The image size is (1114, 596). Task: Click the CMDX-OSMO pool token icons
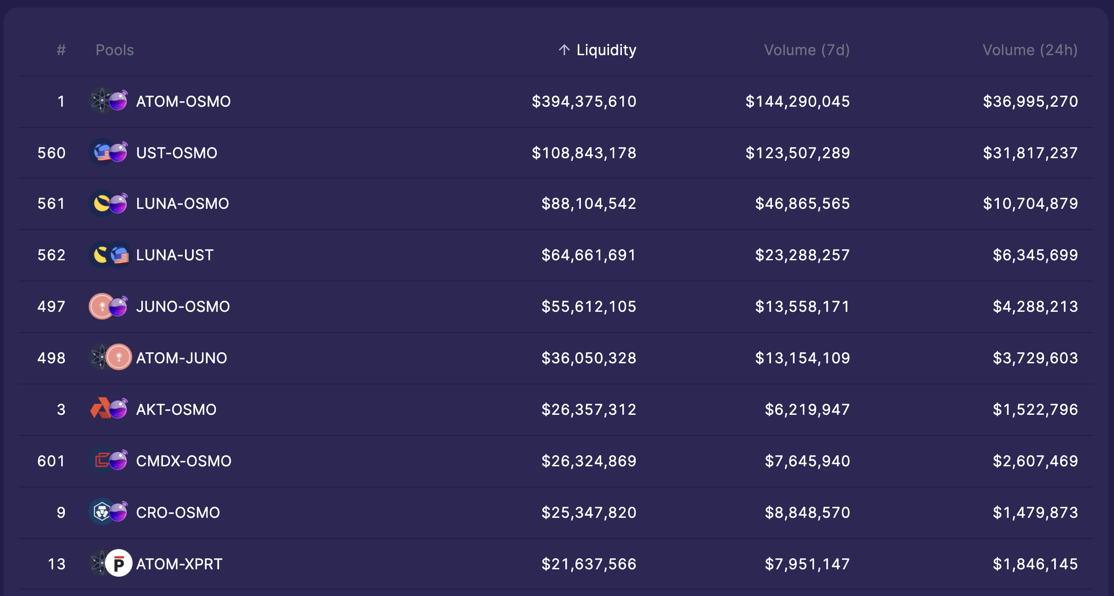coord(109,460)
